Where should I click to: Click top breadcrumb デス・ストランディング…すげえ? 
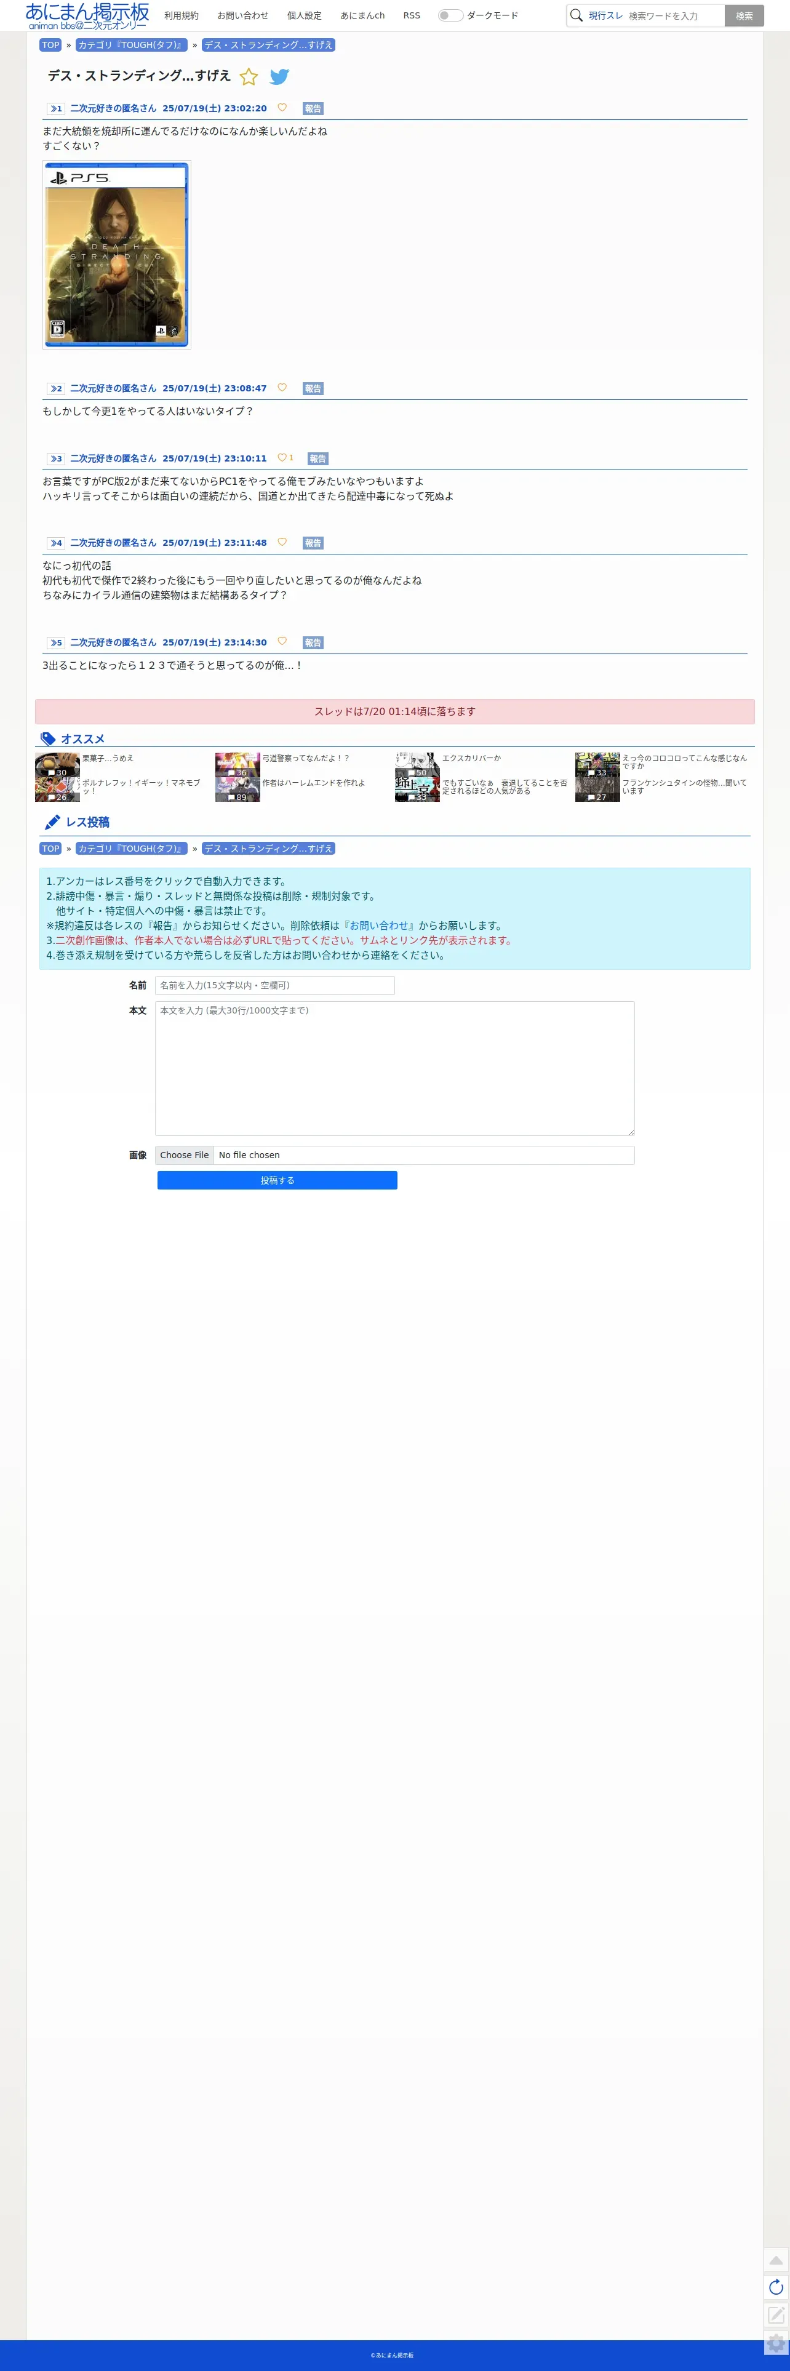(x=268, y=45)
